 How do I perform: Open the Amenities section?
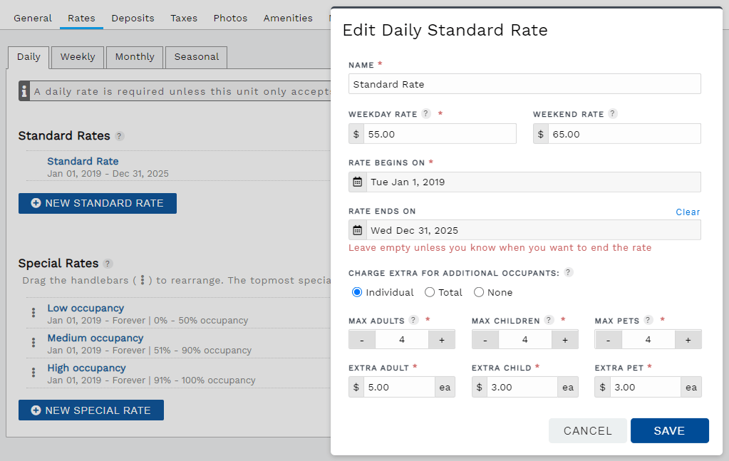(x=288, y=18)
